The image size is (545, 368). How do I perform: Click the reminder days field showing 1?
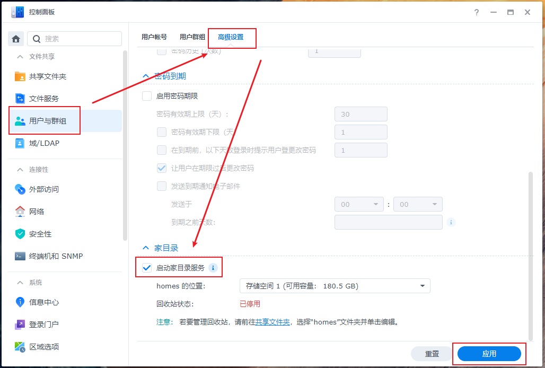tap(361, 150)
